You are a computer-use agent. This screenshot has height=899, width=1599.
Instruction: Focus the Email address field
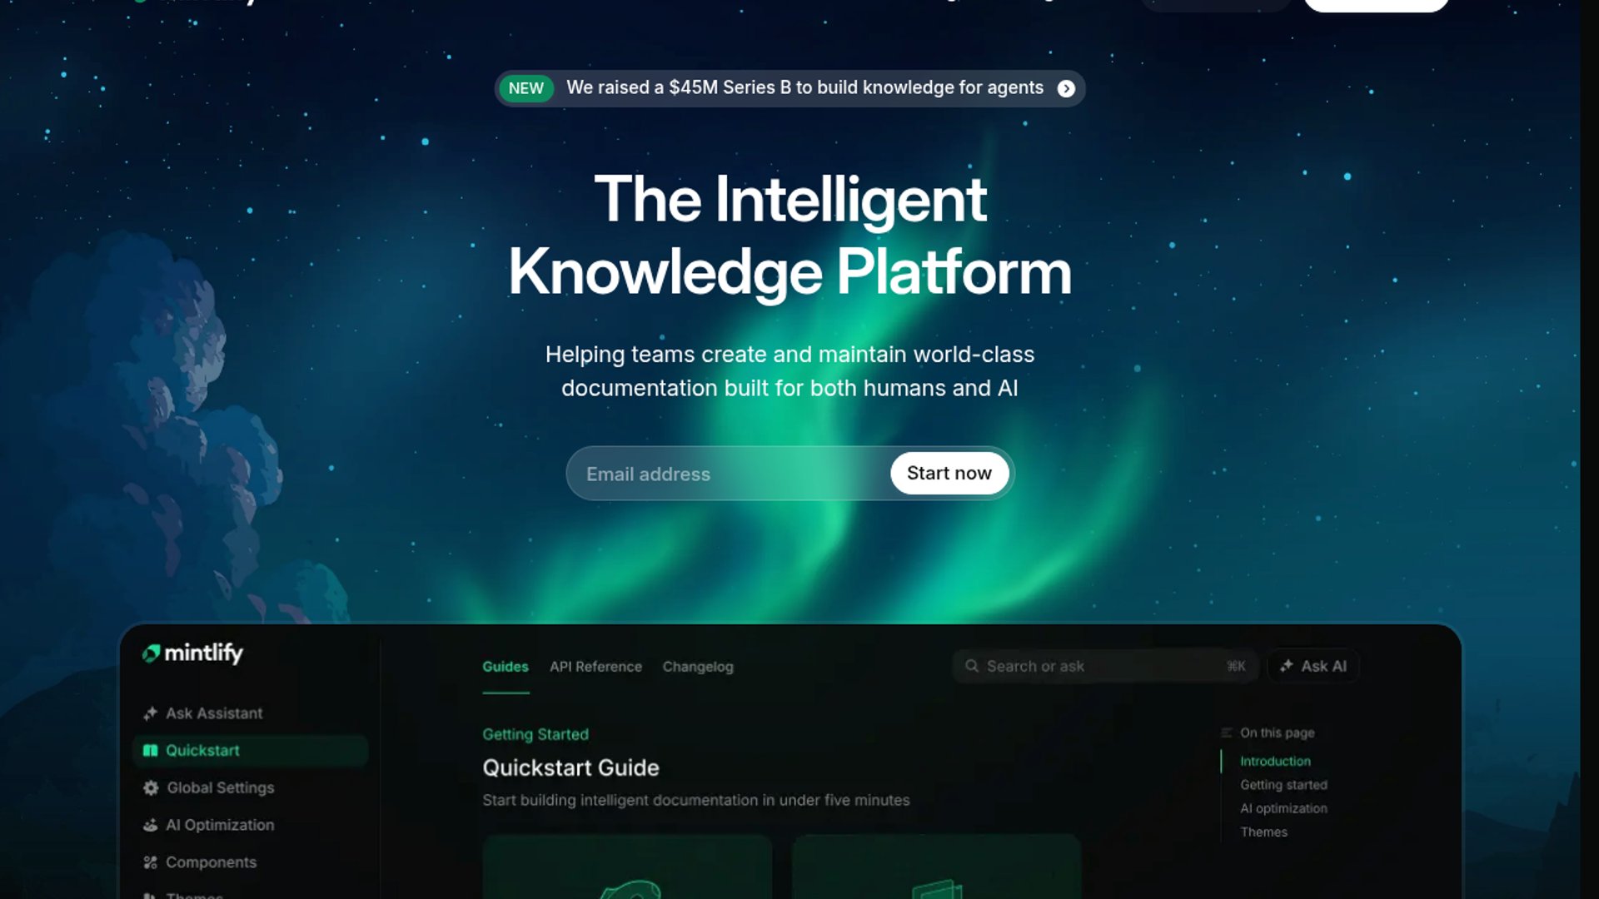click(x=729, y=474)
